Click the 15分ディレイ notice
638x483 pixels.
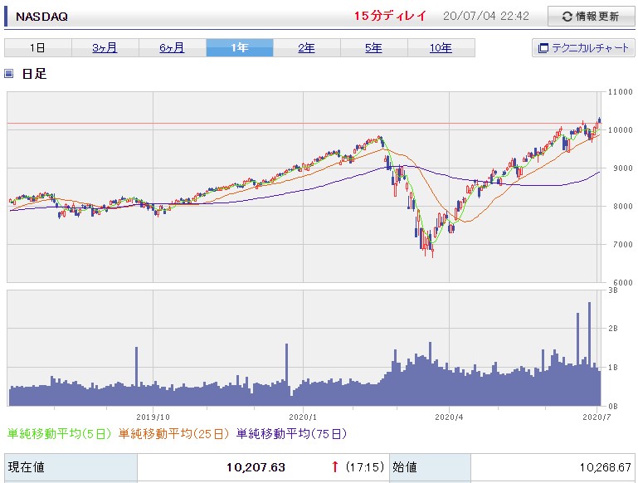point(390,16)
